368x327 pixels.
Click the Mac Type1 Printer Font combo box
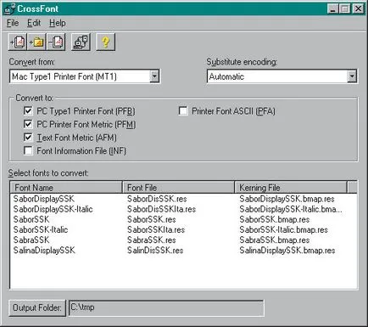tap(85, 76)
